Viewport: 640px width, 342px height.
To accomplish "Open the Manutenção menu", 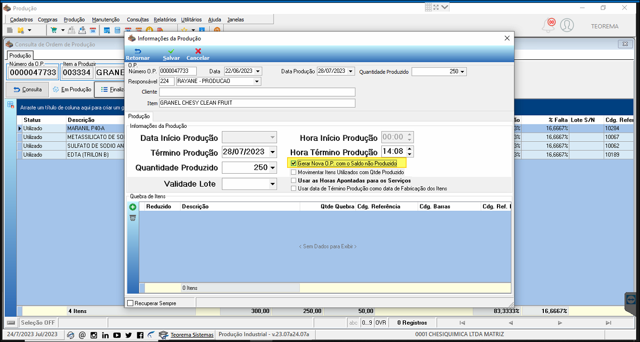I will pos(105,20).
